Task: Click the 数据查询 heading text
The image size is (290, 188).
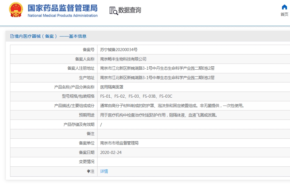Action: (x=129, y=10)
